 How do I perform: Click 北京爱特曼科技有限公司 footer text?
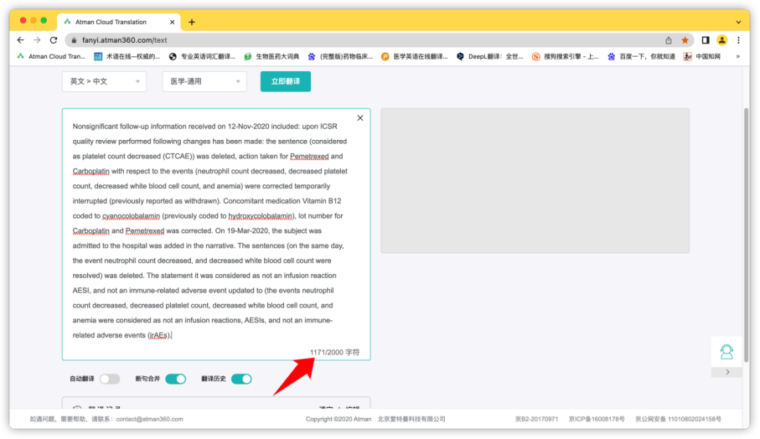coord(411,419)
